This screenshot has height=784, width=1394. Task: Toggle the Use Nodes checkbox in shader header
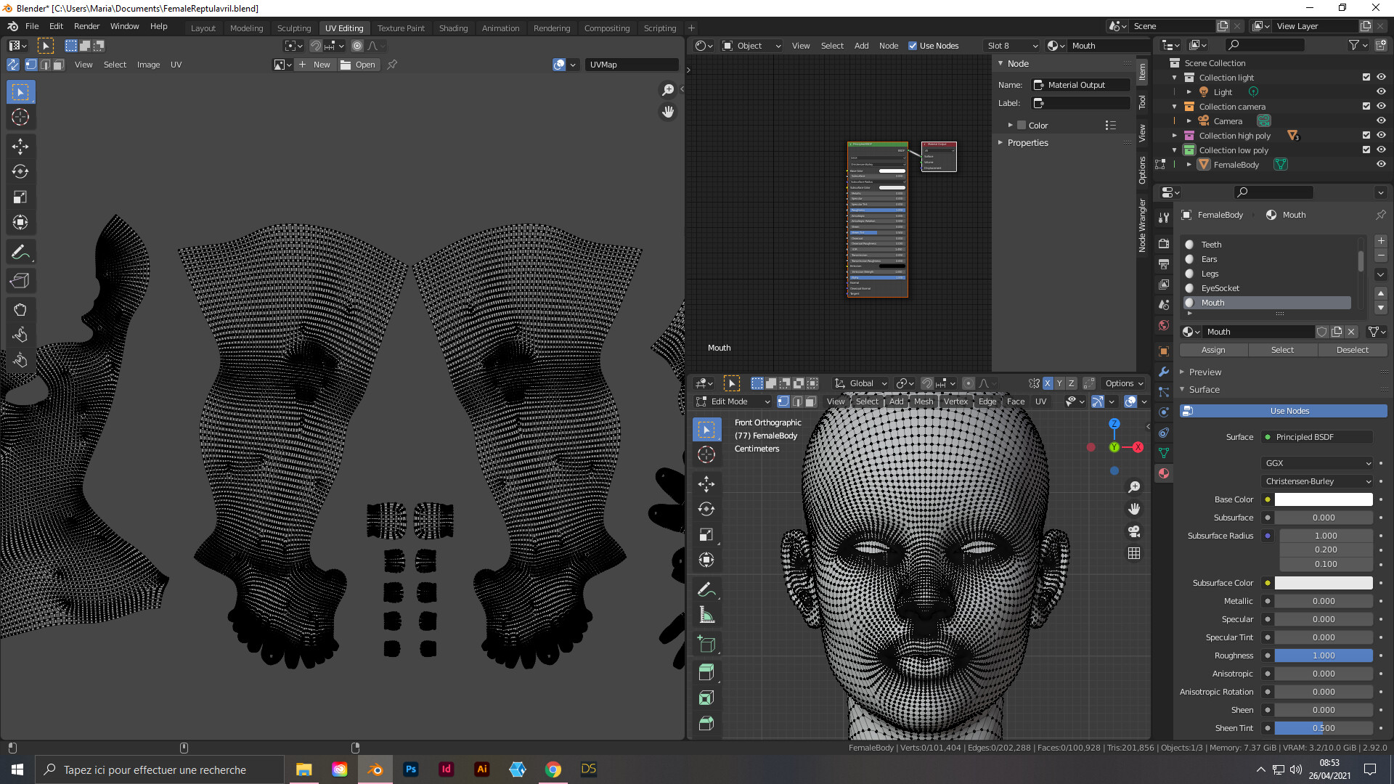point(913,45)
